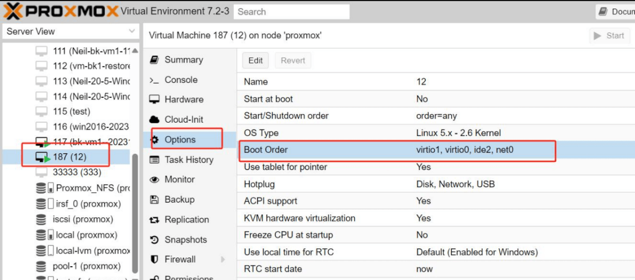Select the KVM hardware virtualization row

tap(436, 218)
